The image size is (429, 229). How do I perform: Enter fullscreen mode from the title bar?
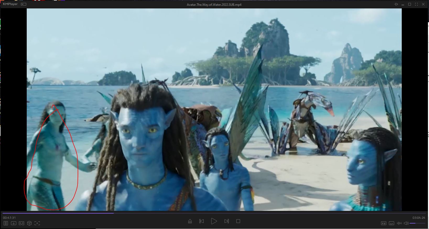click(416, 4)
